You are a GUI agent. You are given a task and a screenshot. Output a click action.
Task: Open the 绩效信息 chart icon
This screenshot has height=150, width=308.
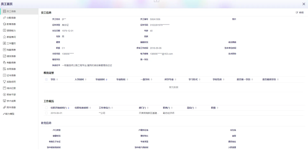point(5,56)
